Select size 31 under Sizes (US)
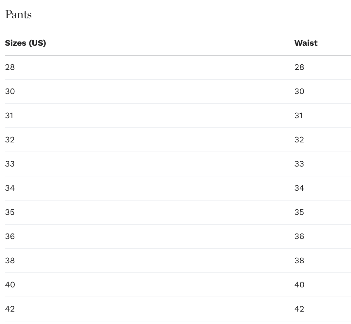Screen dimensions: 351x324 pyautogui.click(x=9, y=116)
